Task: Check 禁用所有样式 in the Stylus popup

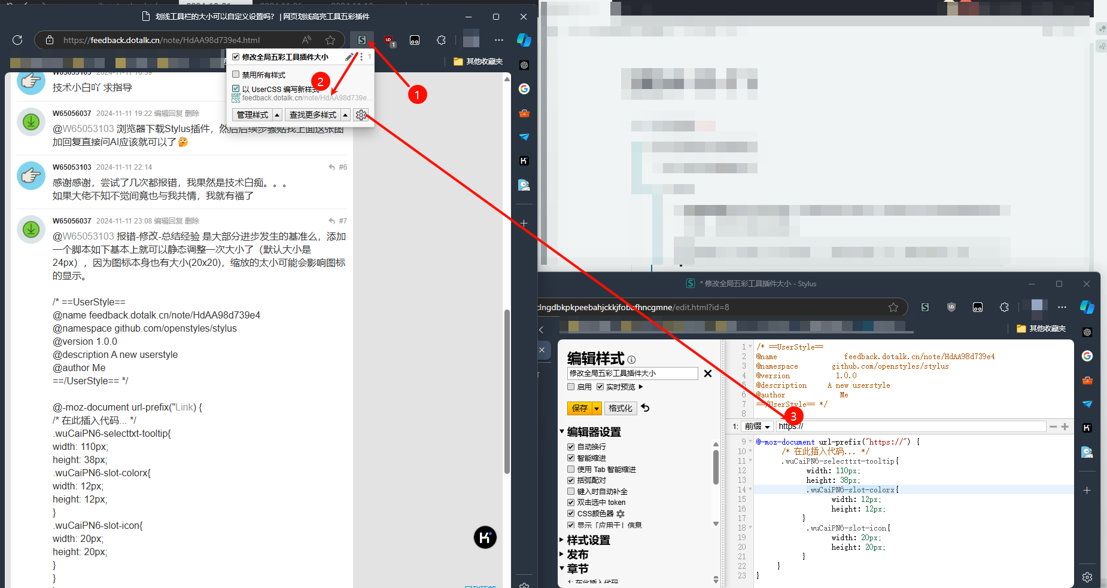Action: click(x=236, y=75)
